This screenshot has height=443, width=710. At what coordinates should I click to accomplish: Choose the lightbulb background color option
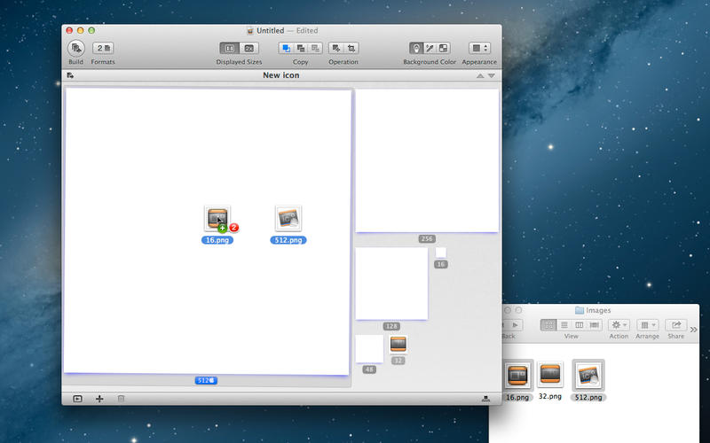pyautogui.click(x=415, y=48)
